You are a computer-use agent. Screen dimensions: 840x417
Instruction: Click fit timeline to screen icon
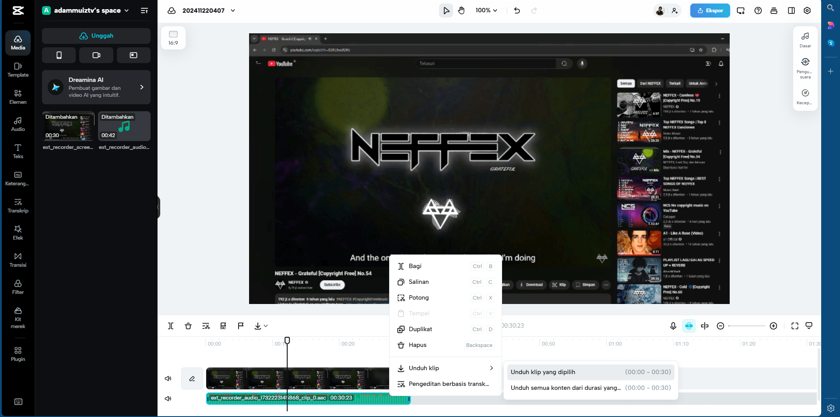pos(795,326)
